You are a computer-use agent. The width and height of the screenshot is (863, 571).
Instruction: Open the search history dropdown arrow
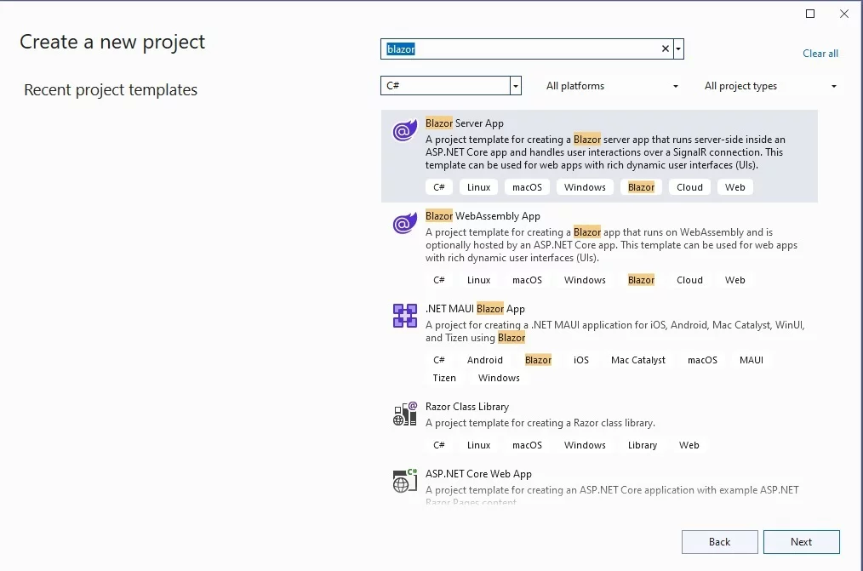tap(678, 49)
